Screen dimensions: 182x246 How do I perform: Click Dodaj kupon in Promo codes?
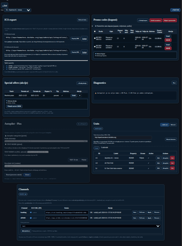143,20
